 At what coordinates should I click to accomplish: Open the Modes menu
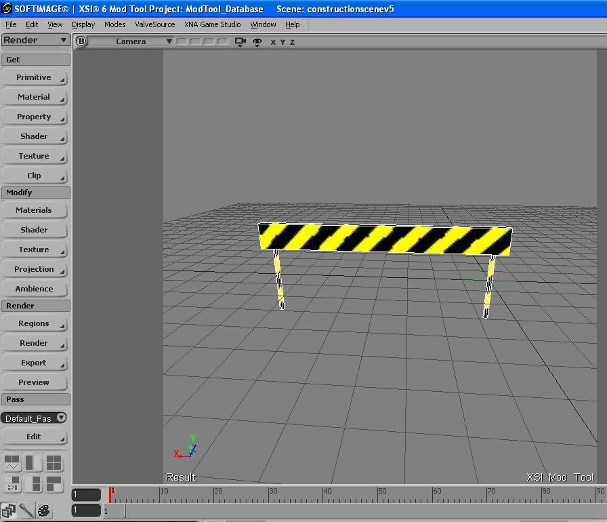click(x=115, y=24)
